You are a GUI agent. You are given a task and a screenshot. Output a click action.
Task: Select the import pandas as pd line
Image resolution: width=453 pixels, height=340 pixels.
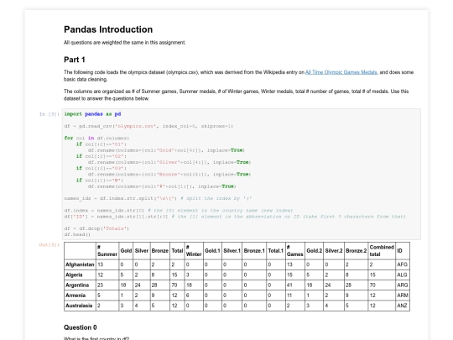tap(92, 114)
